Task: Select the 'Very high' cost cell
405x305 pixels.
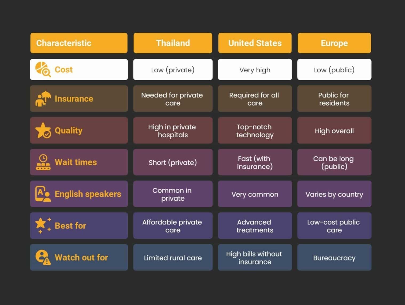Action: point(255,69)
